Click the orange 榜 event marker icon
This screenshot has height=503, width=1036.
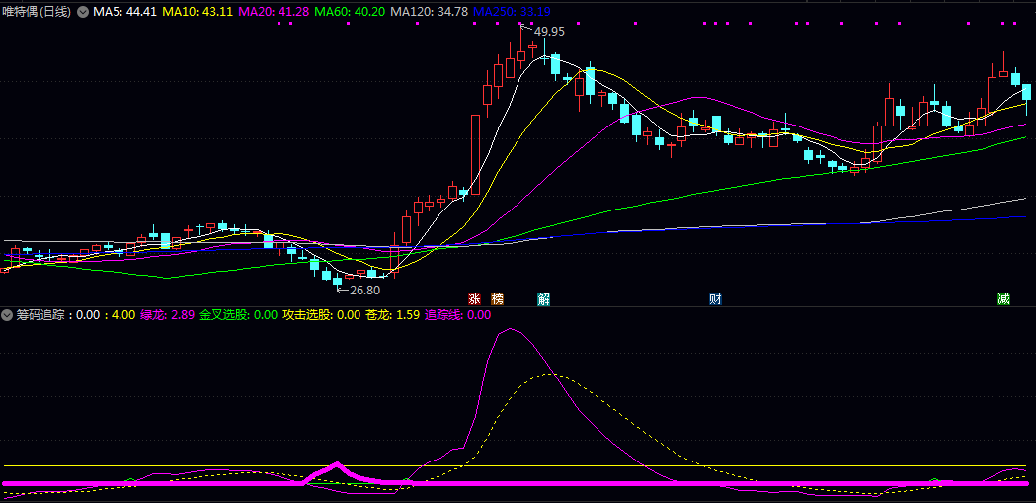(x=497, y=298)
